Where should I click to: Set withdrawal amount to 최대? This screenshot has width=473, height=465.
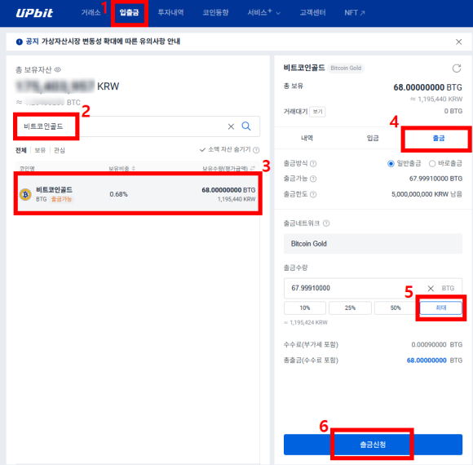click(441, 308)
